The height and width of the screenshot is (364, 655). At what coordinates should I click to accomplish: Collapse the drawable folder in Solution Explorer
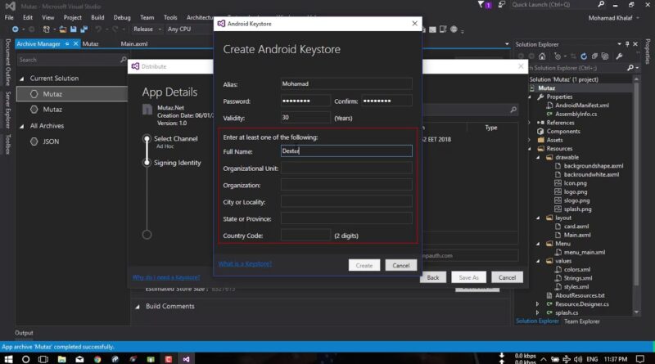click(538, 158)
